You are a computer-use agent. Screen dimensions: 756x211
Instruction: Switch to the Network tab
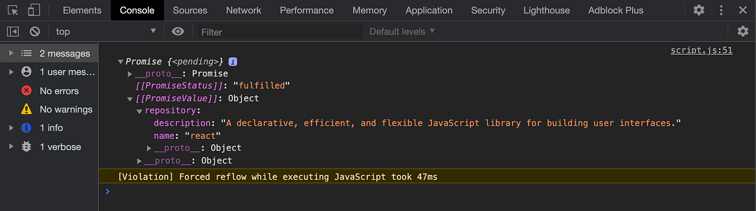point(244,10)
